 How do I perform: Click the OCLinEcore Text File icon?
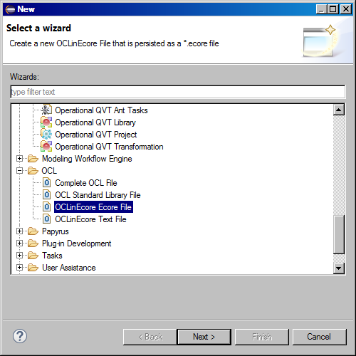pos(47,219)
